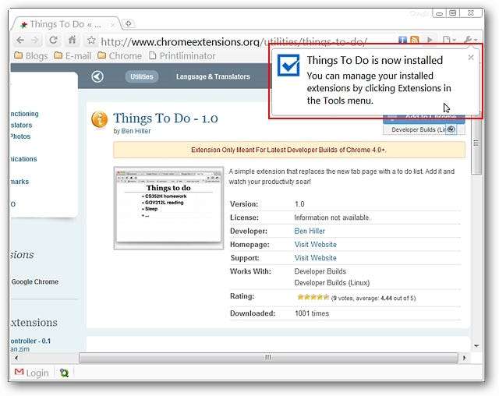
Task: Open the Chrome bookmarks folder
Action: 119,56
